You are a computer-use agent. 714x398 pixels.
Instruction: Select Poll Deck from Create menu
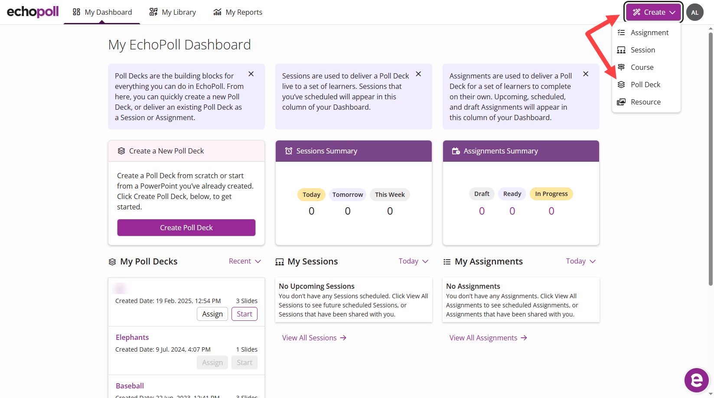(x=646, y=85)
